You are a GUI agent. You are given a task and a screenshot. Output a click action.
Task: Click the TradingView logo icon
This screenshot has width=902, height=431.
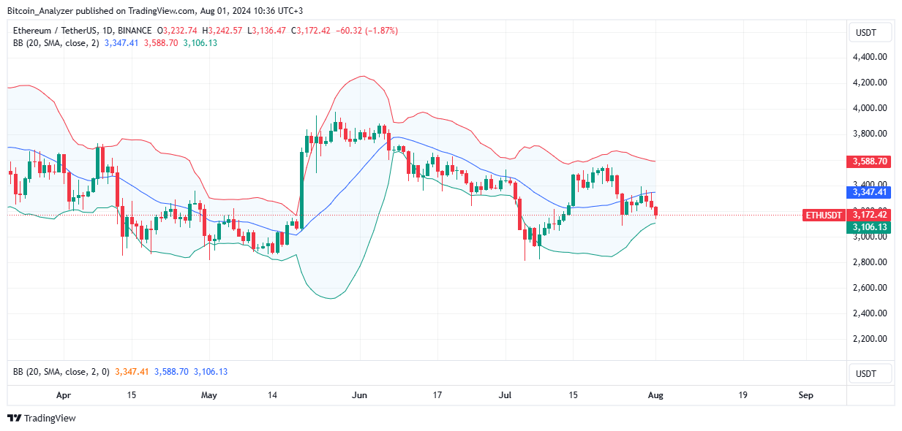(x=15, y=418)
